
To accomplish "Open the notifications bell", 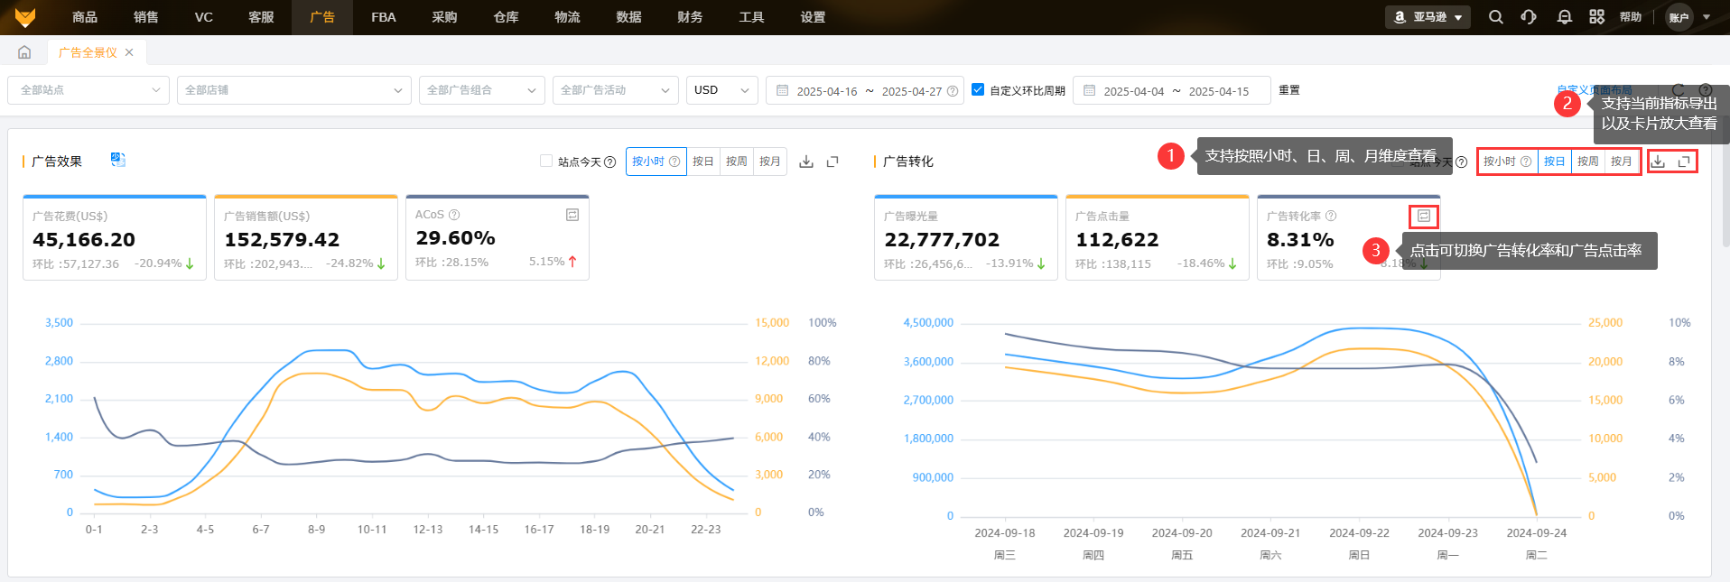I will click(1564, 17).
